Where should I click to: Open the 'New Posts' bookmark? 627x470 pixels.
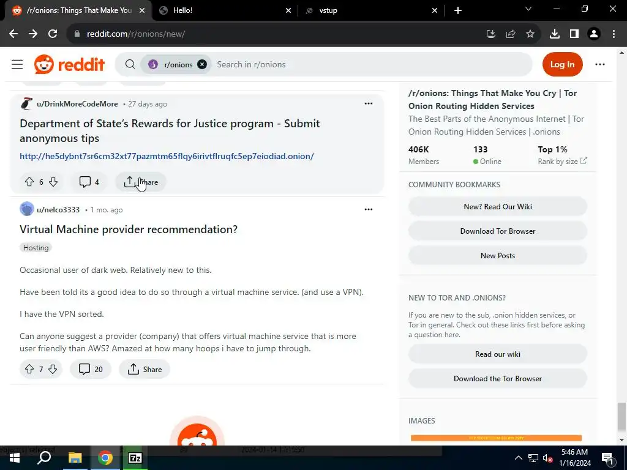pyautogui.click(x=497, y=255)
